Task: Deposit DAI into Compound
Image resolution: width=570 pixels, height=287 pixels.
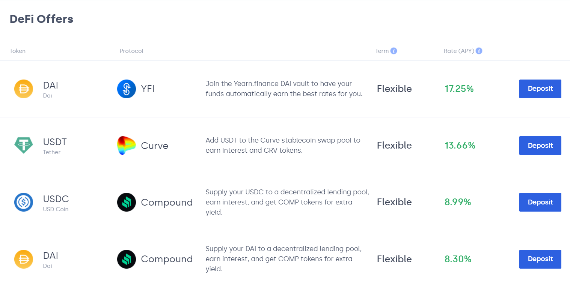Action: [540, 259]
